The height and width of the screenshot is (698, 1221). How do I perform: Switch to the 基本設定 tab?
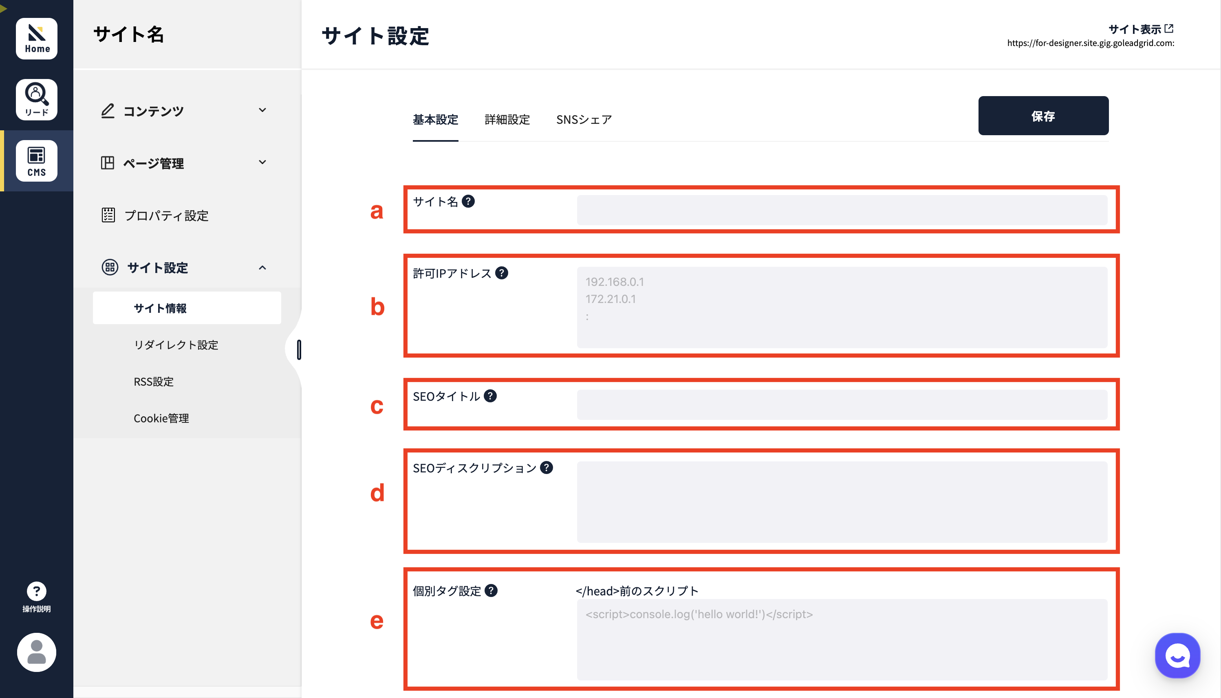pos(436,119)
